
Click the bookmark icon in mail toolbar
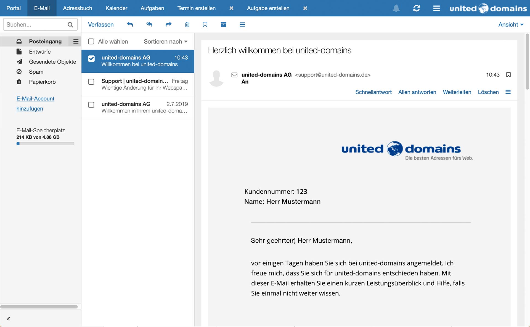click(205, 25)
